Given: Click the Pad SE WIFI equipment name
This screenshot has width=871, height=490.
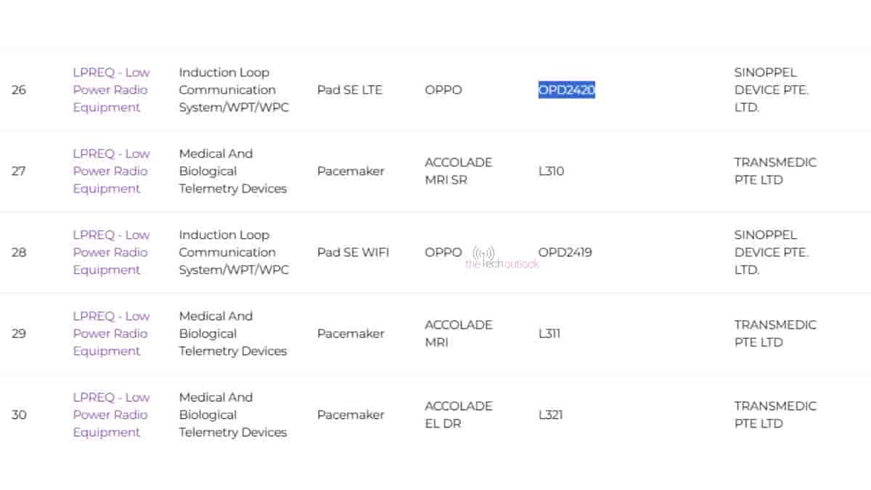Looking at the screenshot, I should 353,253.
